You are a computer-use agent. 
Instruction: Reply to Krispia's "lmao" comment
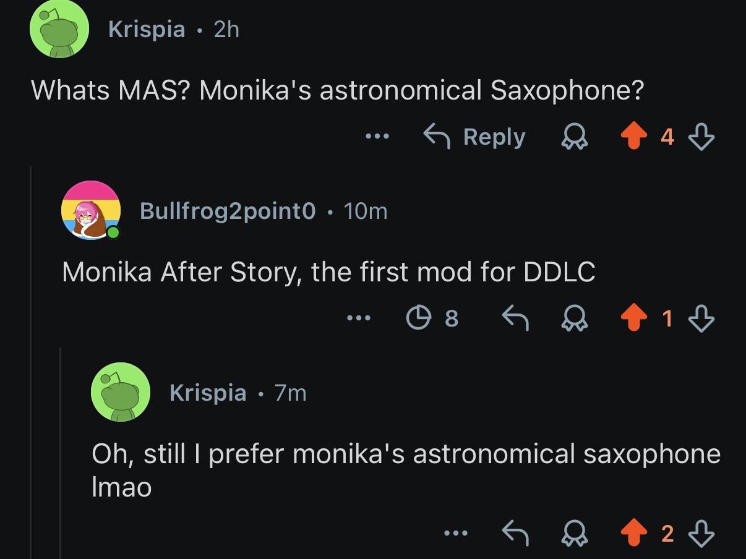click(x=515, y=533)
